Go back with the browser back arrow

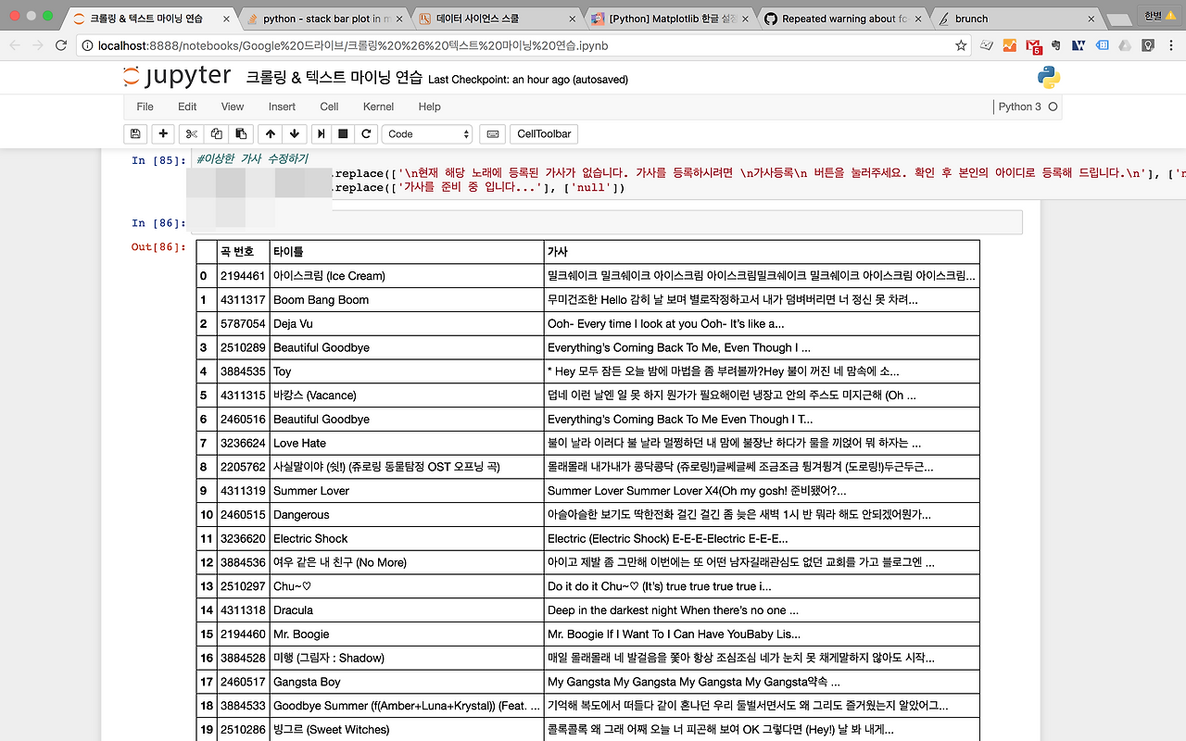pos(16,44)
